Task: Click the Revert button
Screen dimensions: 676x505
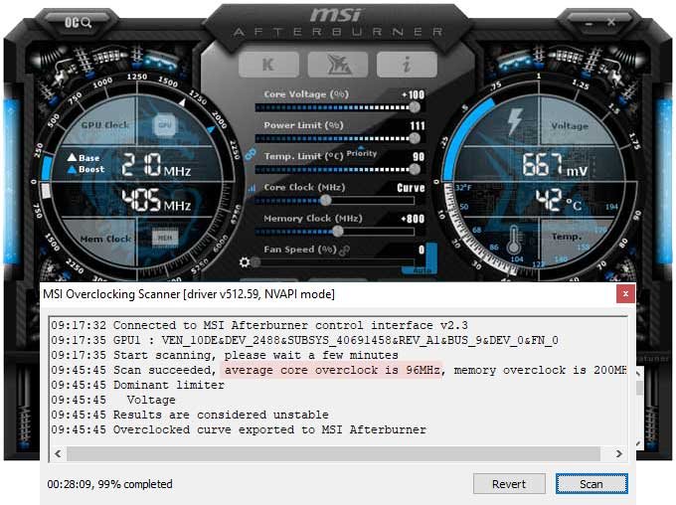Action: pyautogui.click(x=509, y=484)
